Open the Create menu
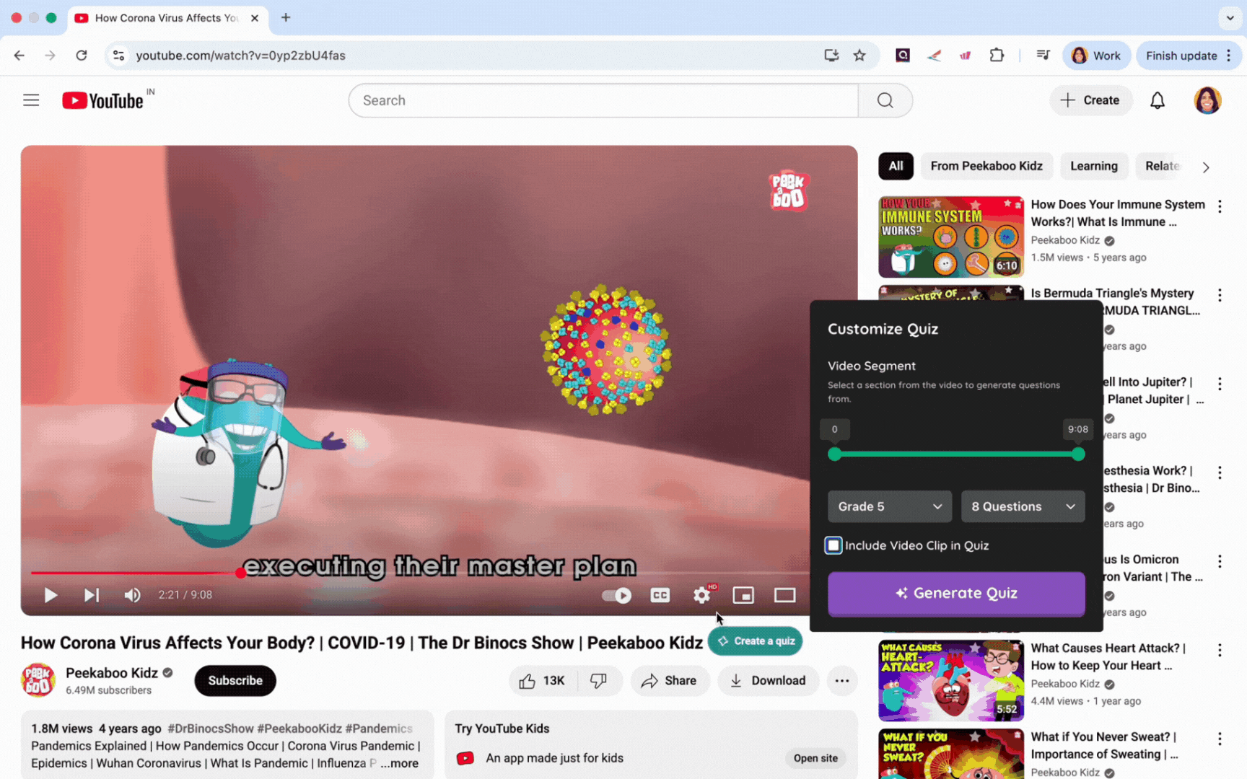 [1090, 100]
